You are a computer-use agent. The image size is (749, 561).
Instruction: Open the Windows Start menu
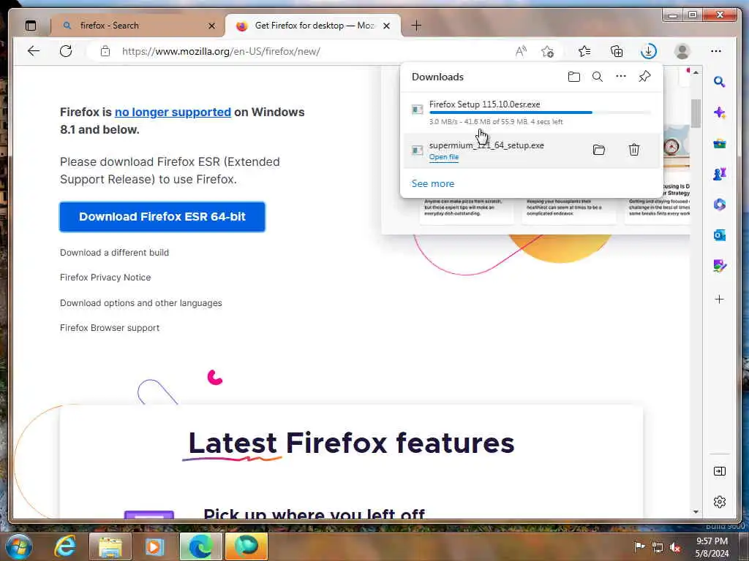(x=18, y=546)
